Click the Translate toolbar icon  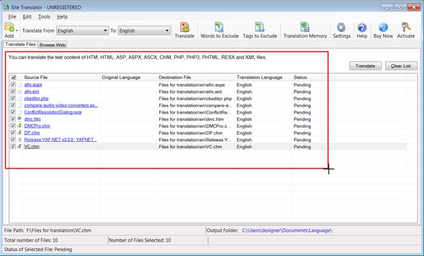[x=184, y=28]
